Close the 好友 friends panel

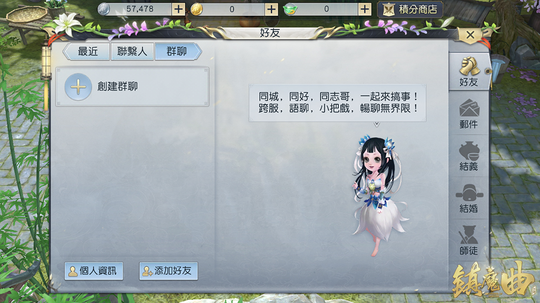(x=470, y=35)
